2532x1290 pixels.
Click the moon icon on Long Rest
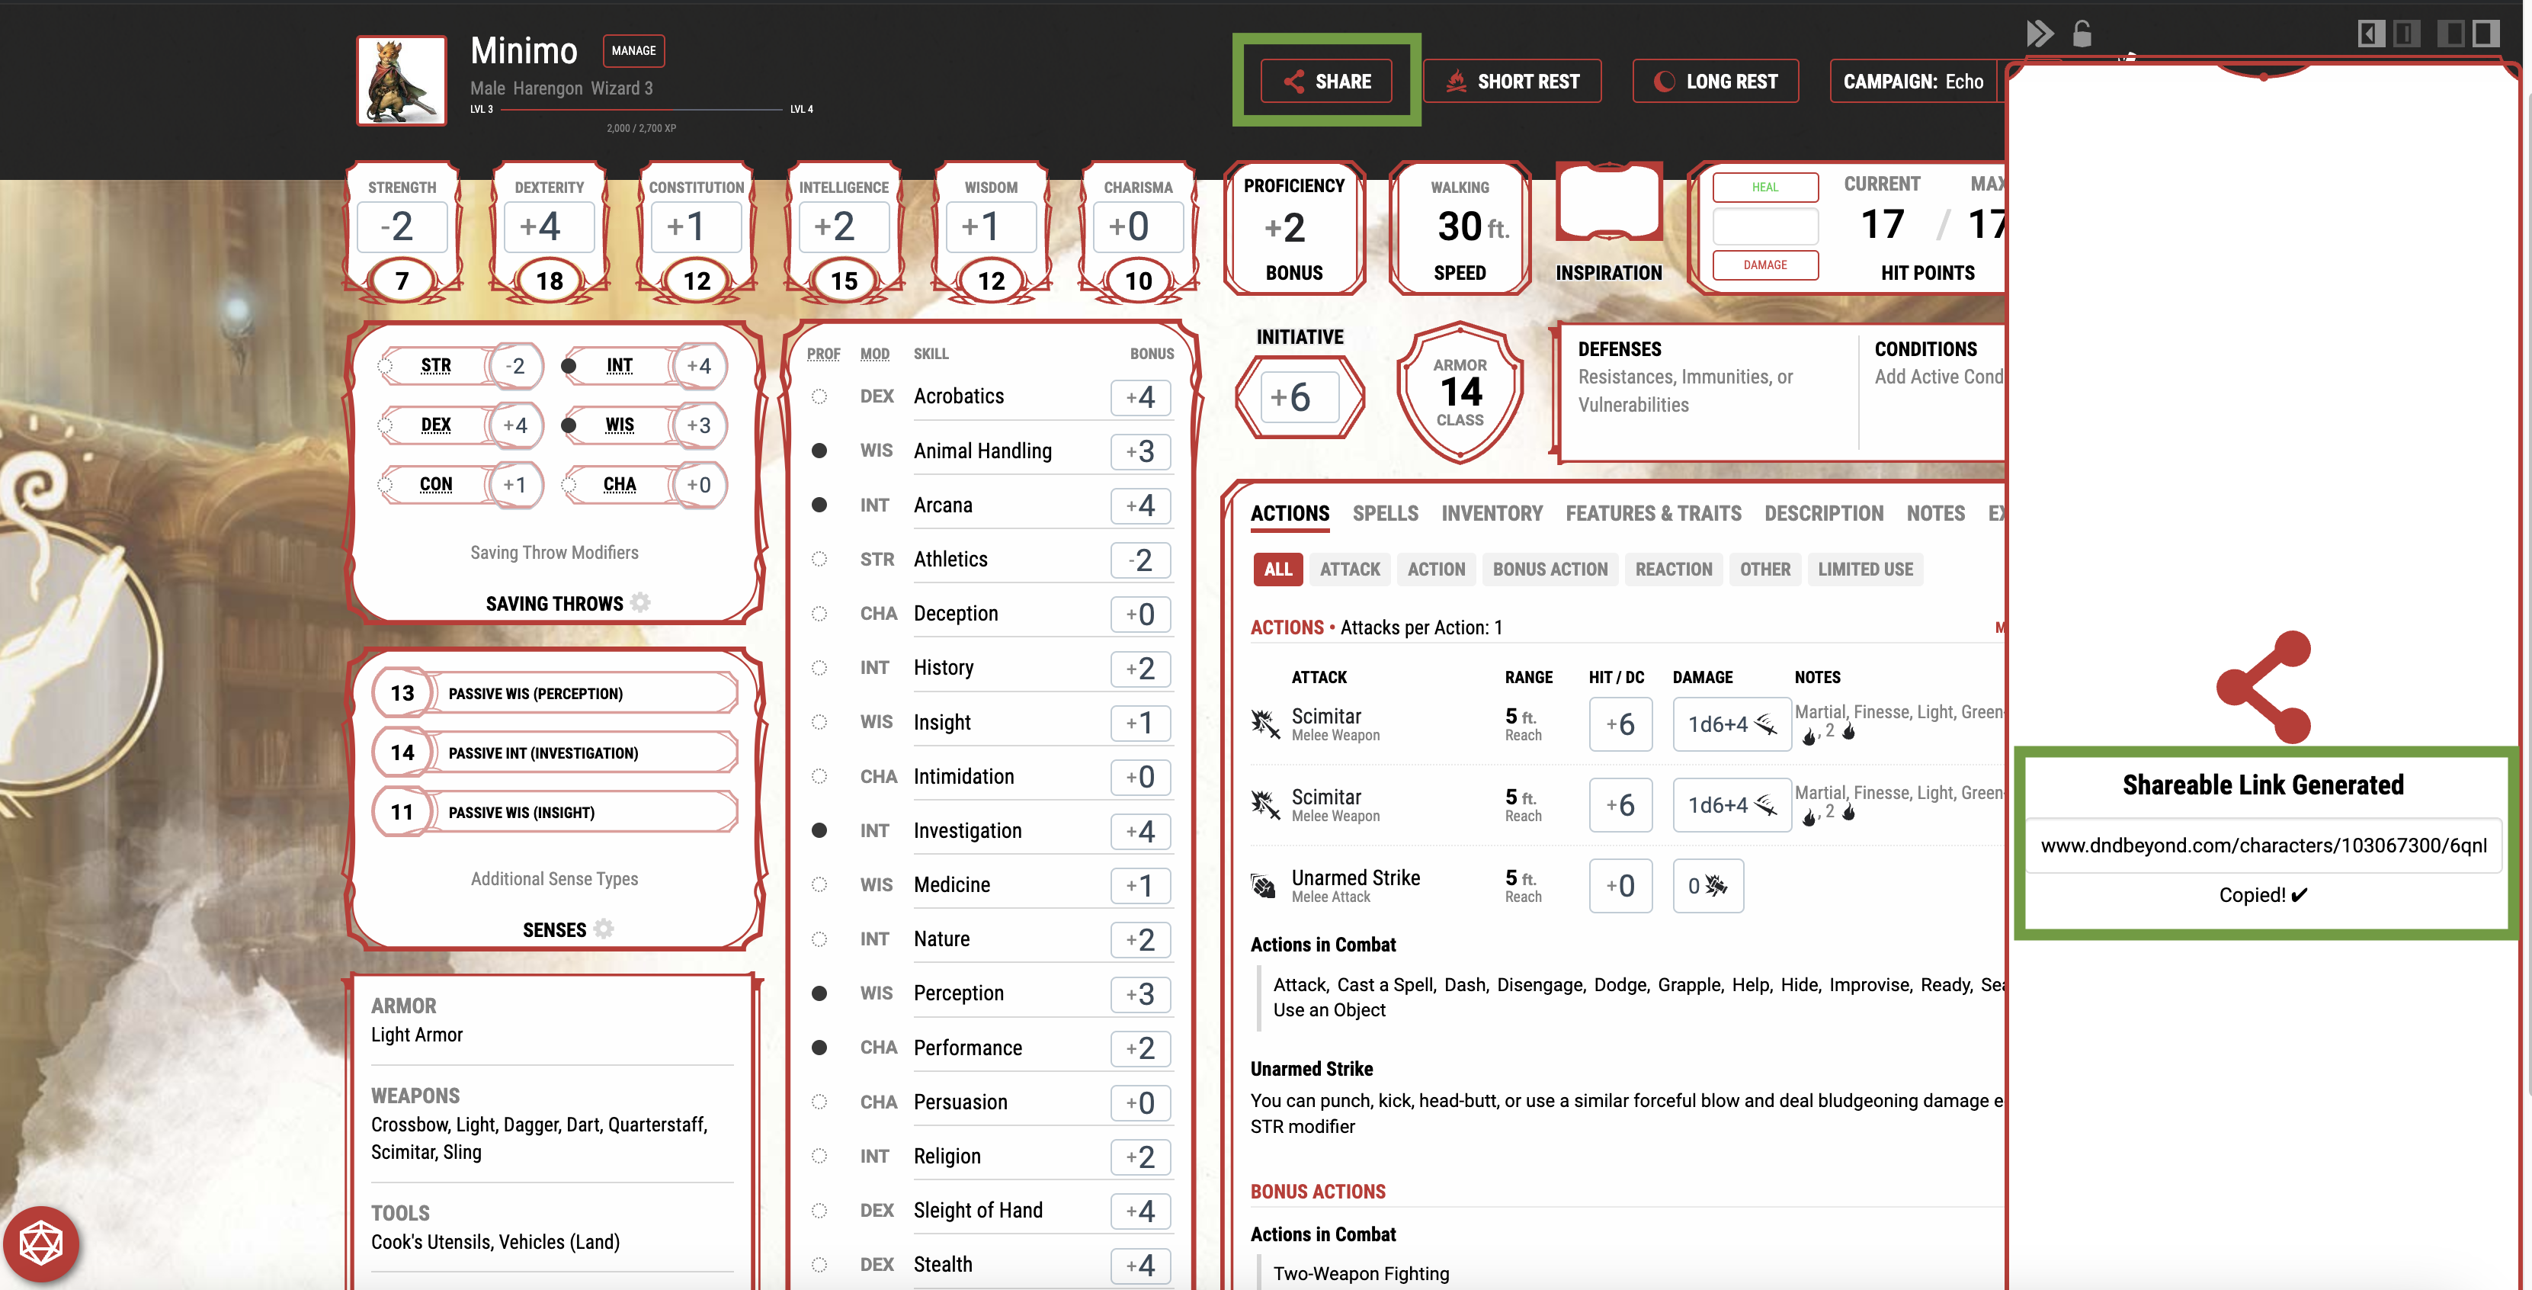[1664, 82]
